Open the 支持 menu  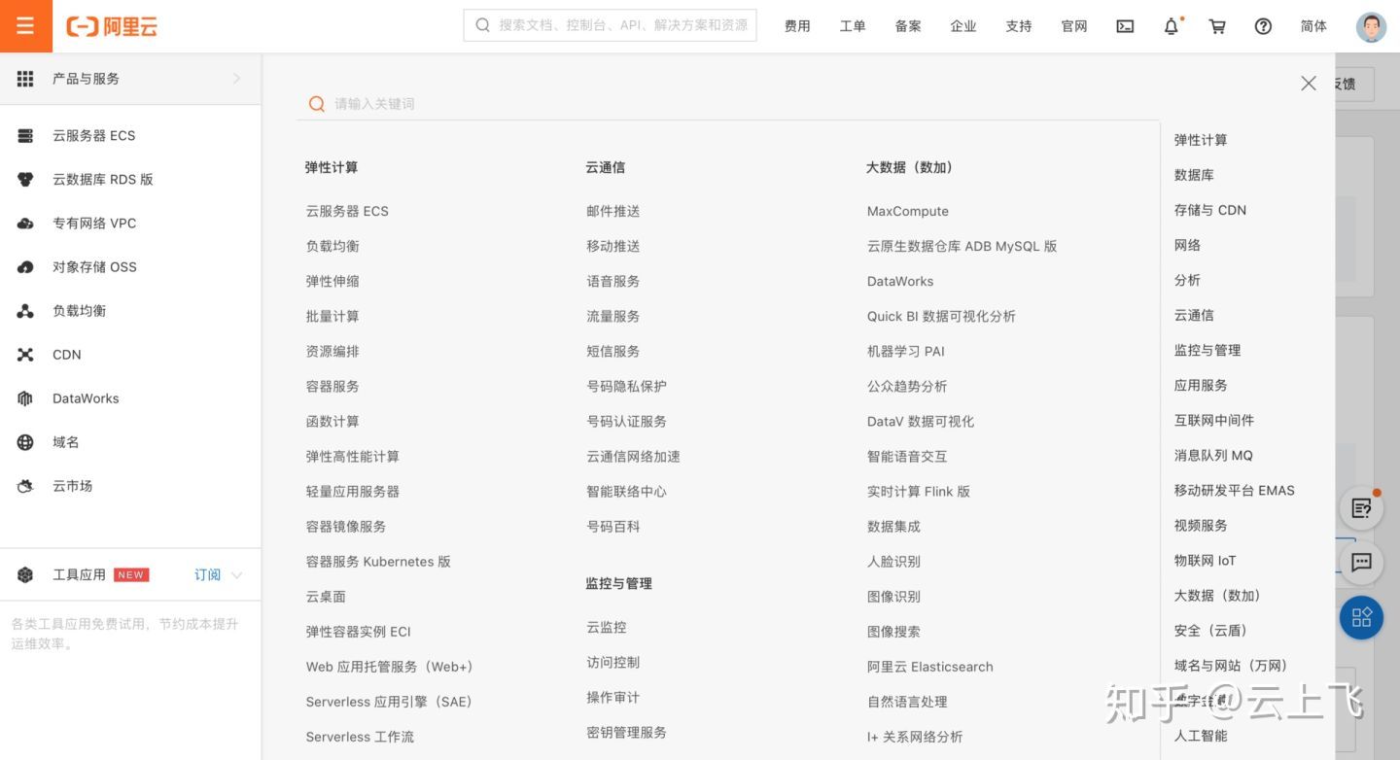tap(1019, 26)
